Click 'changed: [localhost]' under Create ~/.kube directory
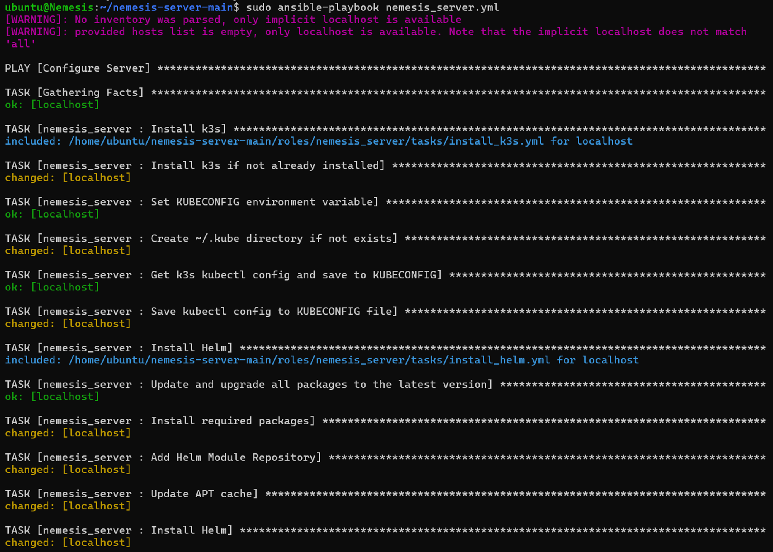 (68, 251)
